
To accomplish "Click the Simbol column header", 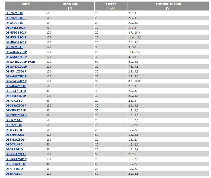I will coord(25,4).
